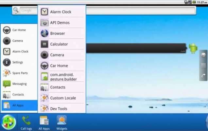Tap the dark tips widget bar

coord(136,48)
